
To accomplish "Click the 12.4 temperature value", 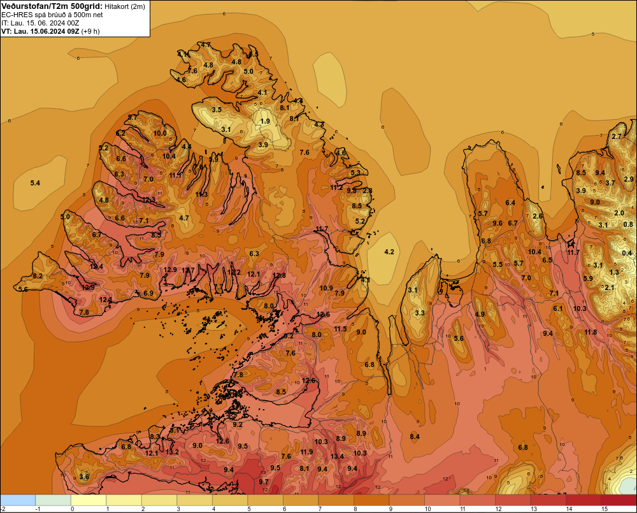I will click(97, 266).
